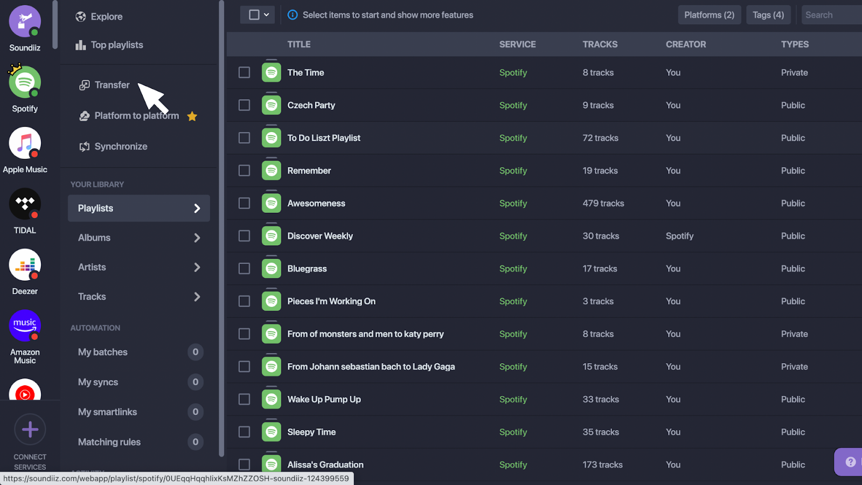862x485 pixels.
Task: Click Spotify icon of Wake Up Pump Up
Action: 272,399
